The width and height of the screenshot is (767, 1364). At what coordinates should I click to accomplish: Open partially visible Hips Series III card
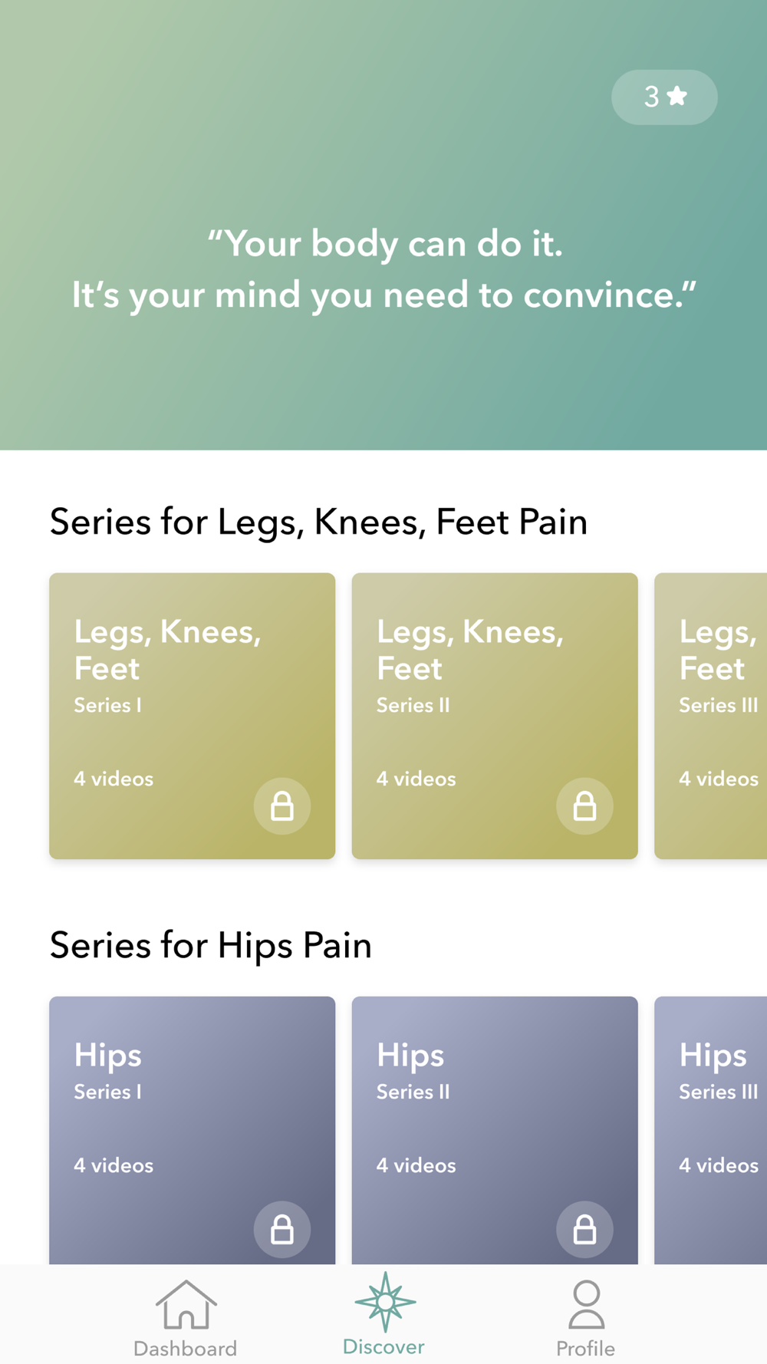[711, 1131]
